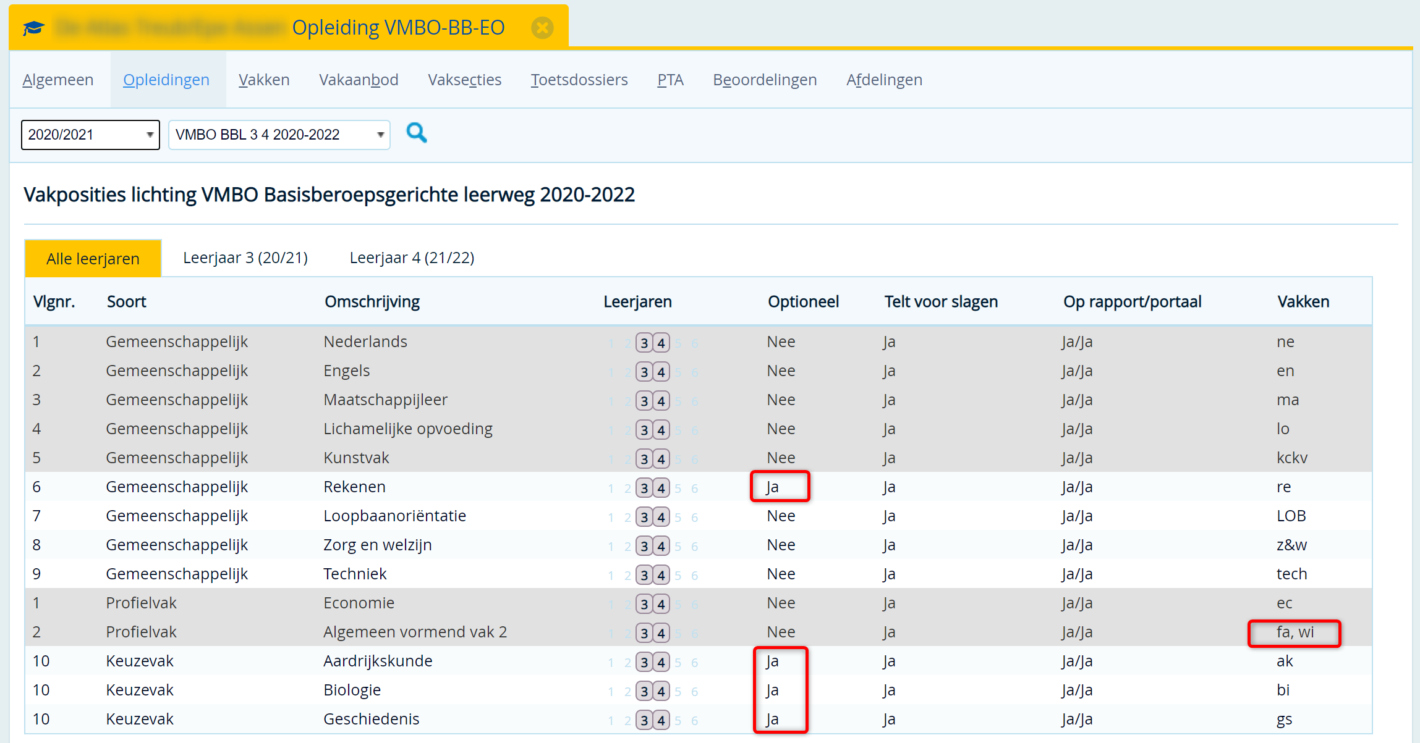Click the Vlgnr. column header

pos(54,301)
